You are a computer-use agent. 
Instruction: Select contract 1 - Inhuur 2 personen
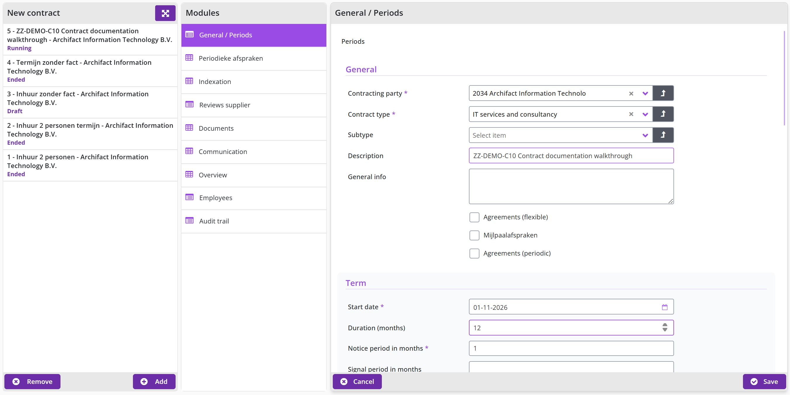pos(90,165)
